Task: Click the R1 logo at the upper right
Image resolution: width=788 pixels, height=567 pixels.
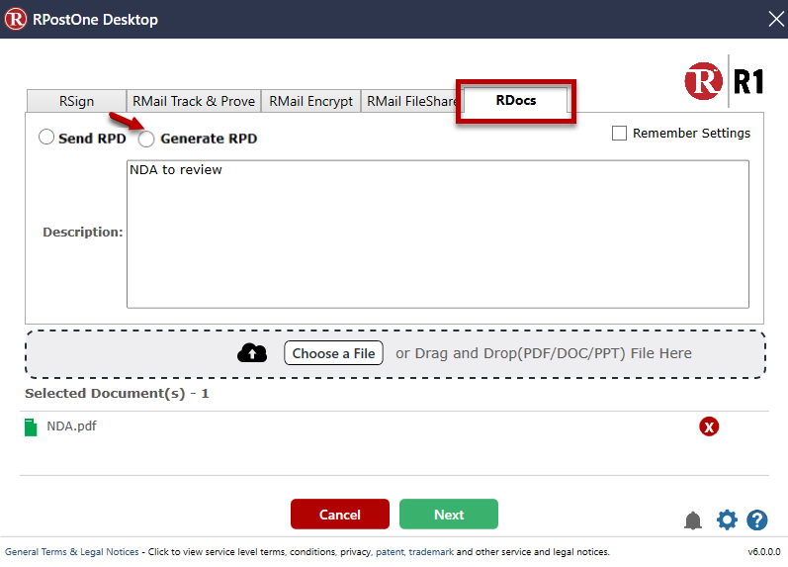Action: [x=724, y=81]
